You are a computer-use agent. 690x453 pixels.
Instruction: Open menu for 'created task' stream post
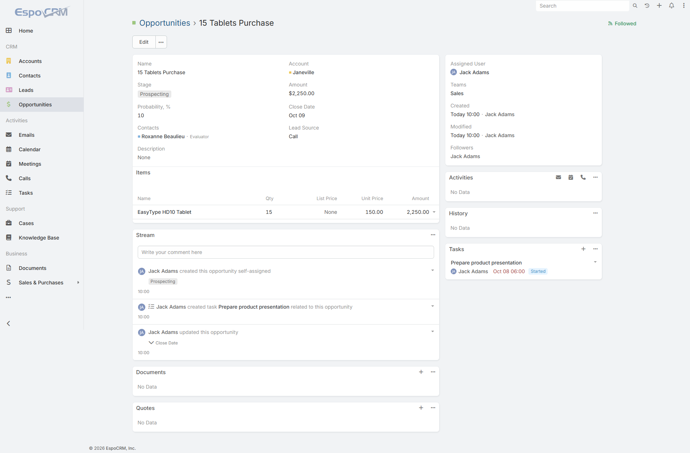click(433, 306)
